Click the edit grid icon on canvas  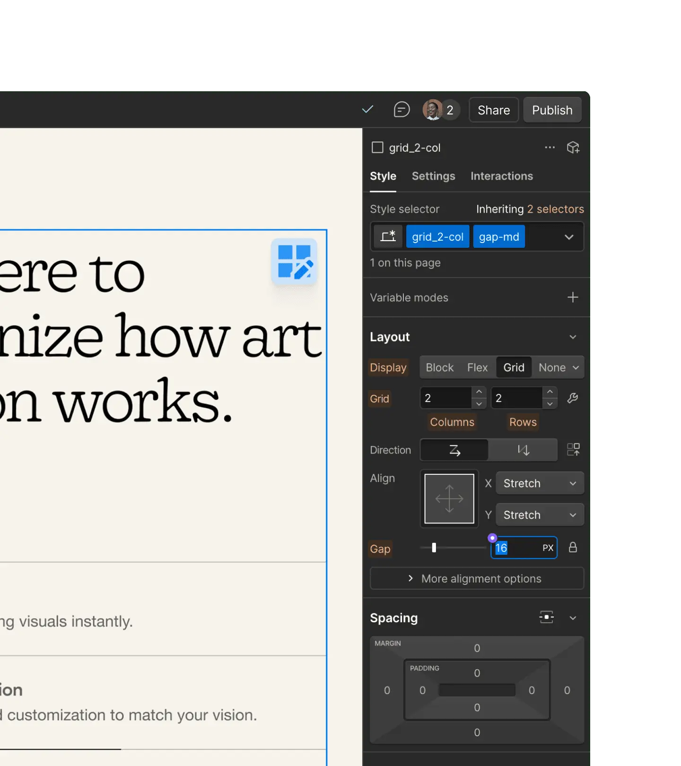pyautogui.click(x=294, y=261)
